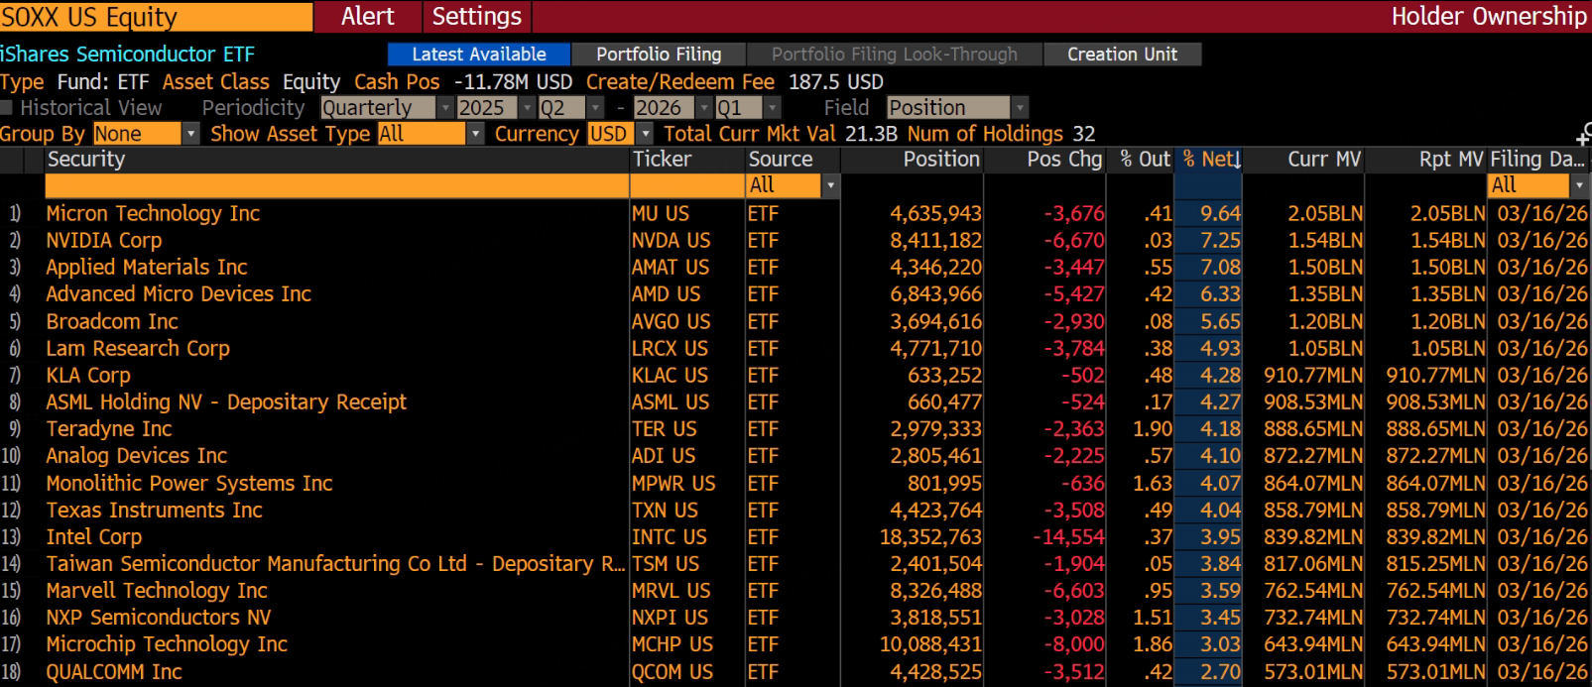Click the NVDA US ticker cell
Viewport: 1592px width, 687px height.
(x=671, y=240)
